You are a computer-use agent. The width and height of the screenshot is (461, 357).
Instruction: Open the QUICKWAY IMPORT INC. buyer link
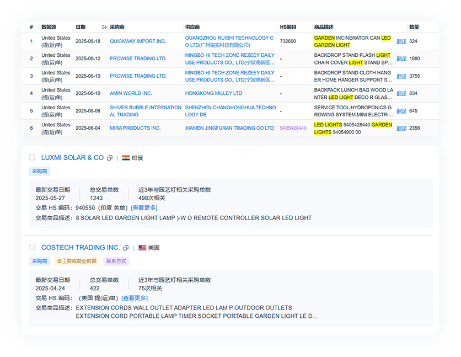pyautogui.click(x=138, y=41)
